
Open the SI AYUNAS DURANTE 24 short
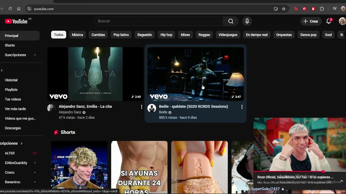tap(139, 167)
